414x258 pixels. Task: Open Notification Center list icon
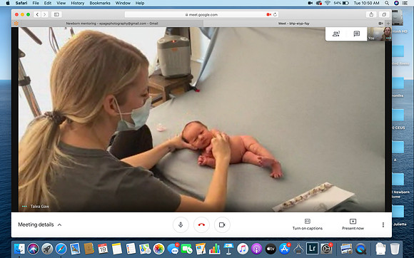coord(405,3)
